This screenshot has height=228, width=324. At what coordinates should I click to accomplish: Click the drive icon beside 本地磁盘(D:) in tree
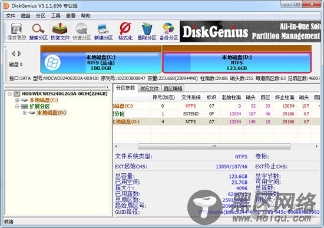pyautogui.click(x=32, y=113)
